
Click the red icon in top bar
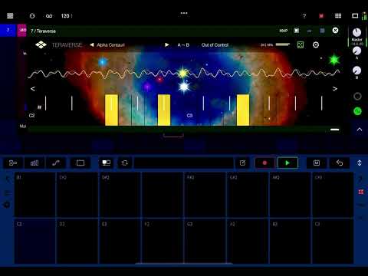click(x=321, y=16)
